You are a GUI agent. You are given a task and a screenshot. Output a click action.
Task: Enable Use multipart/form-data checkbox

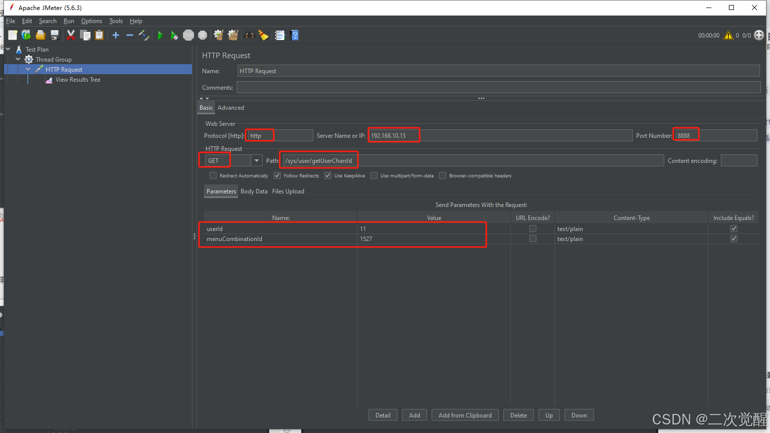coord(374,175)
